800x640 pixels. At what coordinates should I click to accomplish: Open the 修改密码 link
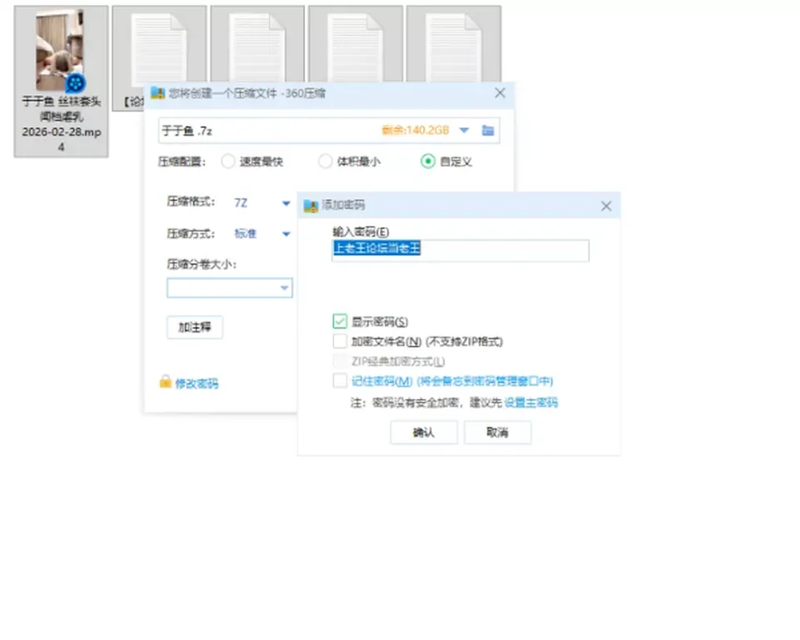pyautogui.click(x=197, y=383)
